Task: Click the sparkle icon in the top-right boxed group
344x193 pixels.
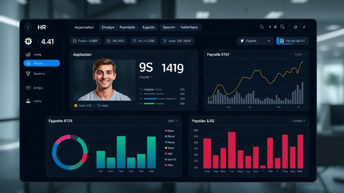Action: (x=304, y=27)
